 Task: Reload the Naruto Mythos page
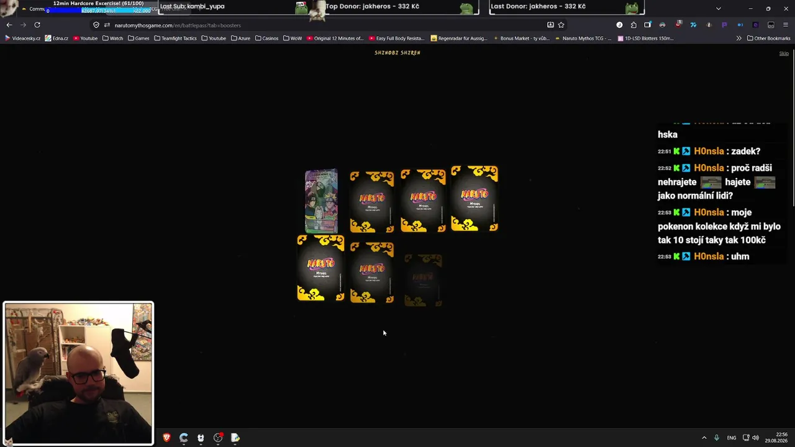37,25
